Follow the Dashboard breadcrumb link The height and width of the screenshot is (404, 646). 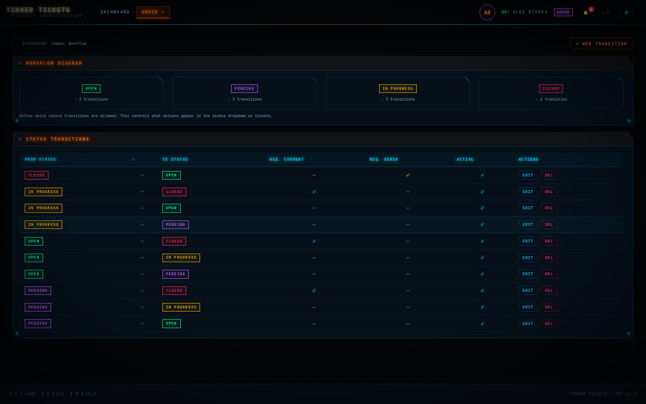click(x=31, y=44)
